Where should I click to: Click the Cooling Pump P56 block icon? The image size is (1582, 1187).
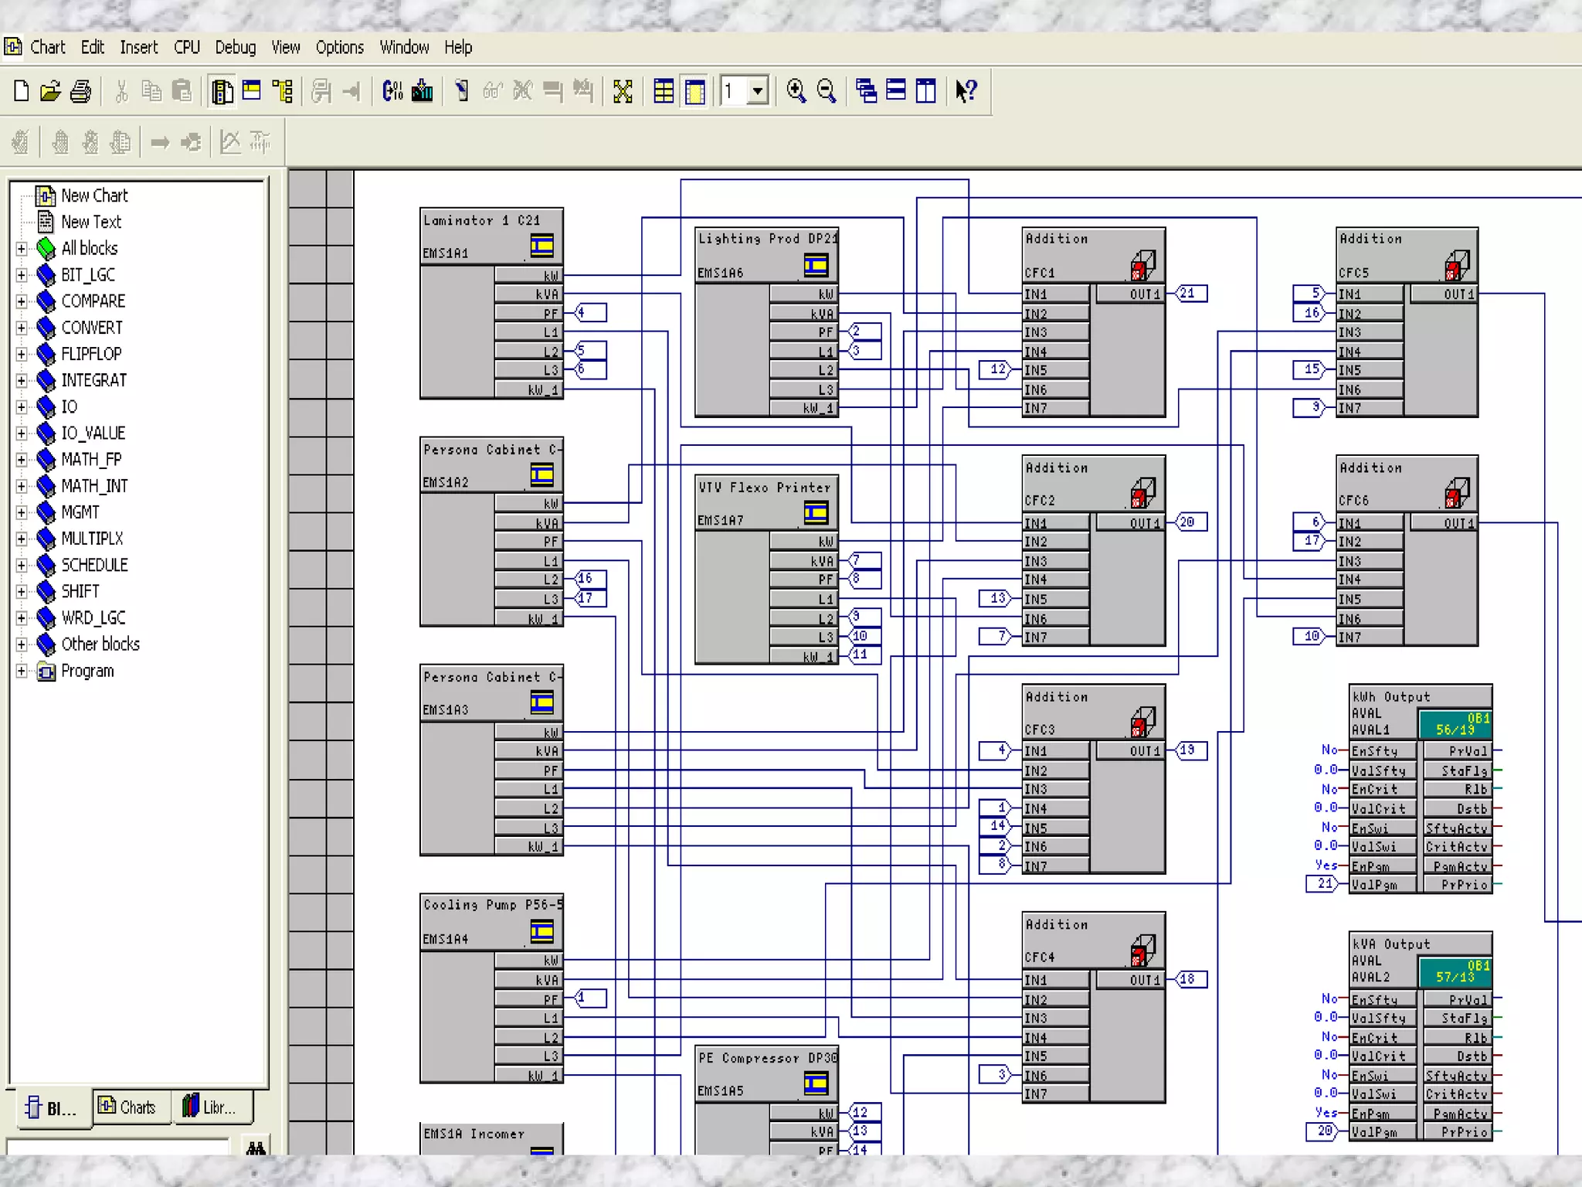click(x=542, y=931)
